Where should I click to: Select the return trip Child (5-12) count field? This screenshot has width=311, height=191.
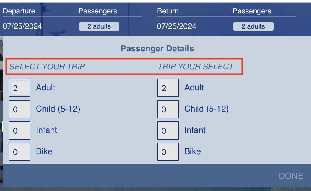[x=168, y=109]
